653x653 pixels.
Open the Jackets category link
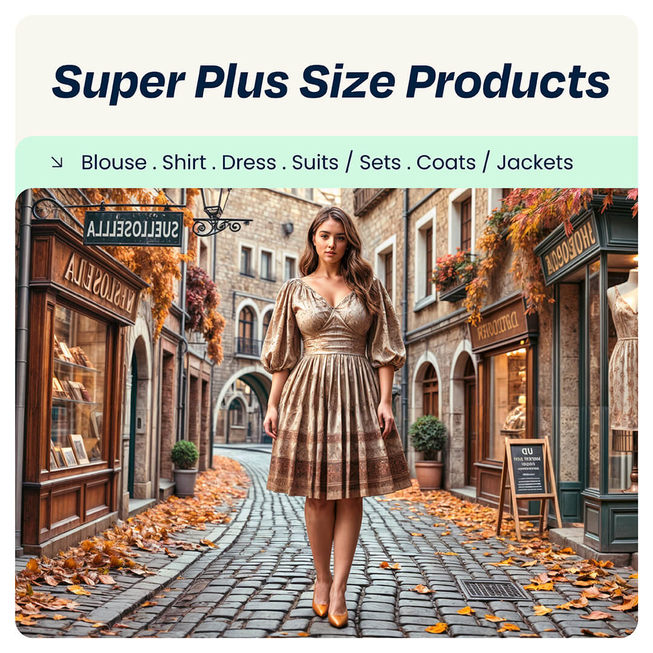534,163
